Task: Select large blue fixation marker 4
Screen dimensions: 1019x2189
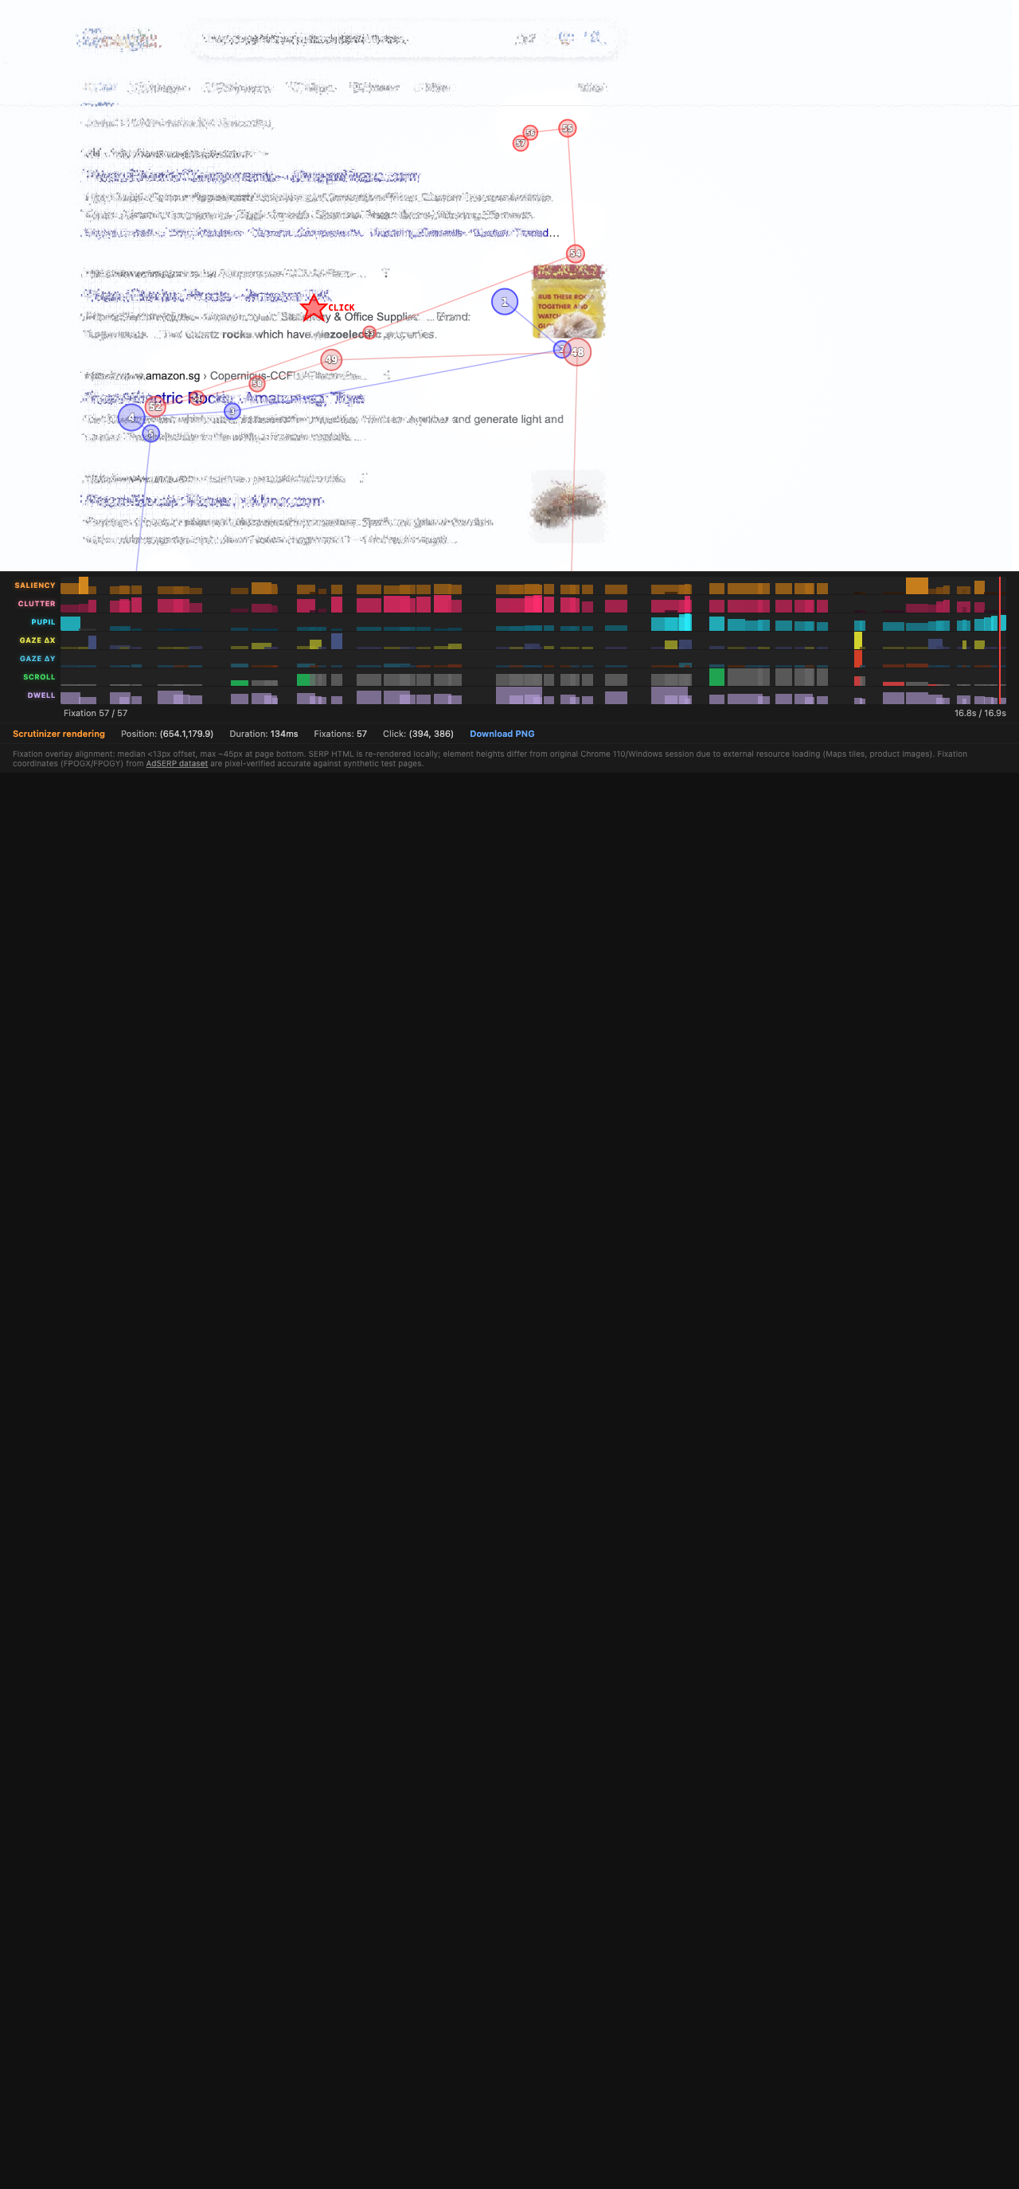Action: click(131, 417)
